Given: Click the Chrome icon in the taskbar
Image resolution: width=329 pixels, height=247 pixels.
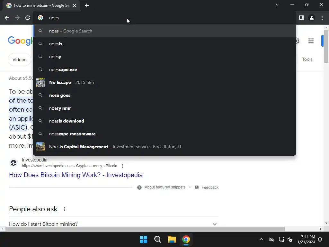Looking at the screenshot, I should click(x=186, y=239).
